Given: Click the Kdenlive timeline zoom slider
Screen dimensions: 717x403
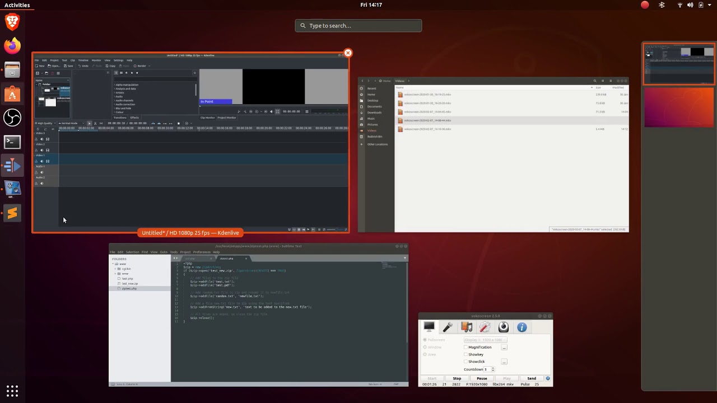Looking at the screenshot, I should point(334,229).
